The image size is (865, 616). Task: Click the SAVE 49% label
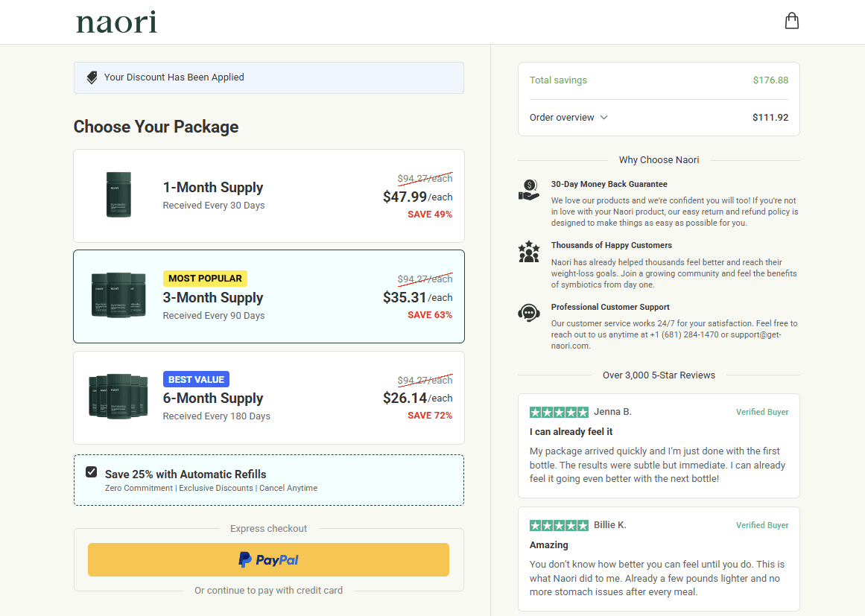pyautogui.click(x=430, y=215)
